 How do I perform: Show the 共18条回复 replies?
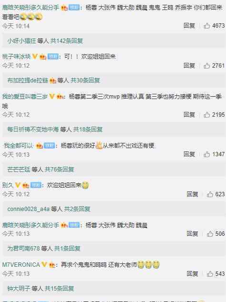point(88,130)
